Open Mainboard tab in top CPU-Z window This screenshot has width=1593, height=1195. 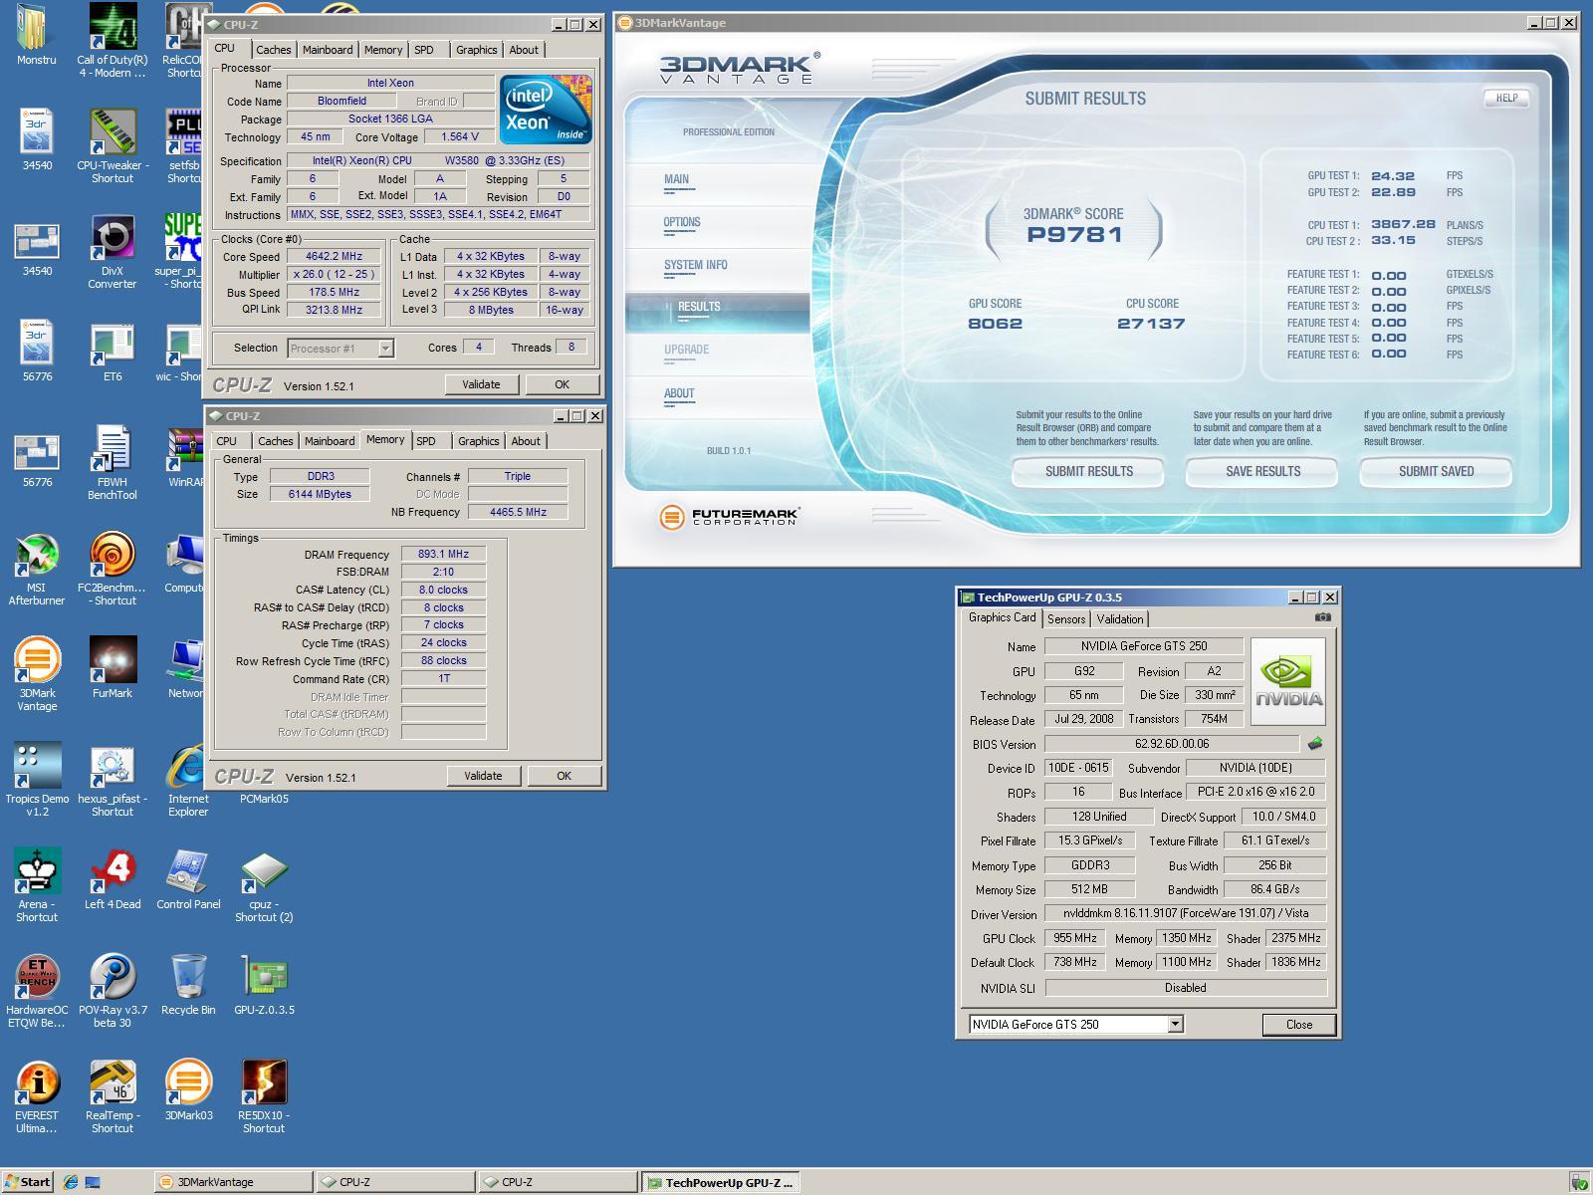coord(328,50)
